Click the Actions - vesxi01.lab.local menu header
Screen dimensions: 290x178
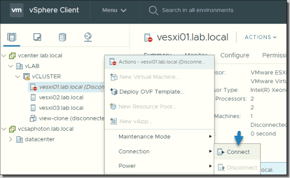point(160,62)
